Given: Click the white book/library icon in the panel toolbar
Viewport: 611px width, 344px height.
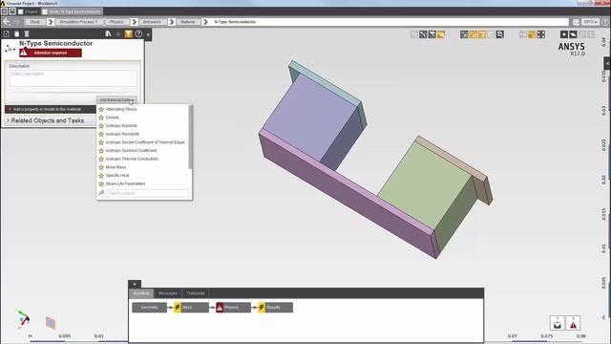Looking at the screenshot, I should pyautogui.click(x=108, y=34).
